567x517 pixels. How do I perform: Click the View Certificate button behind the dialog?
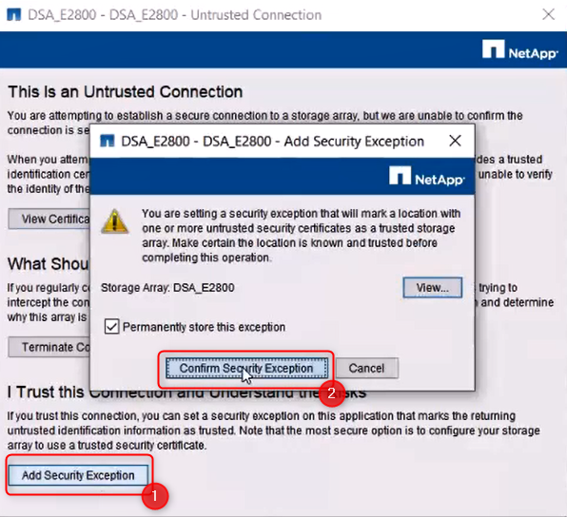tap(49, 219)
